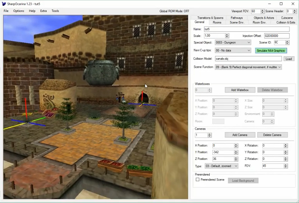Adjust the camera index spinner

(209, 135)
